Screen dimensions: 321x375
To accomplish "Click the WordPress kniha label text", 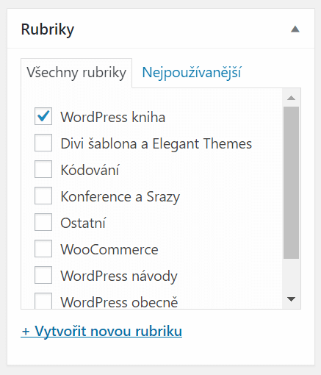I will pyautogui.click(x=113, y=117).
